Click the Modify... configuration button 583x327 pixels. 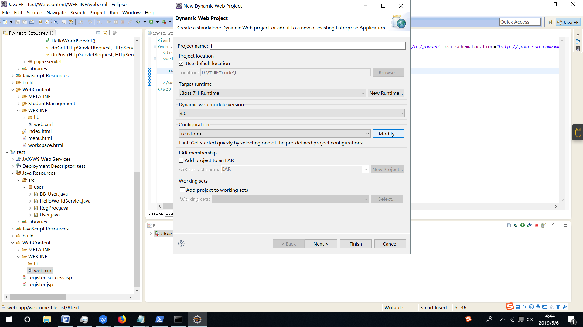(x=388, y=134)
